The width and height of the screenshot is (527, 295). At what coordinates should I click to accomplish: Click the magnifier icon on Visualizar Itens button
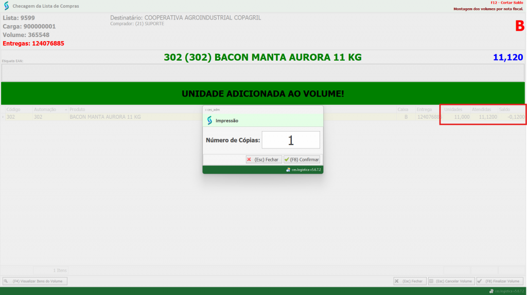(6, 281)
